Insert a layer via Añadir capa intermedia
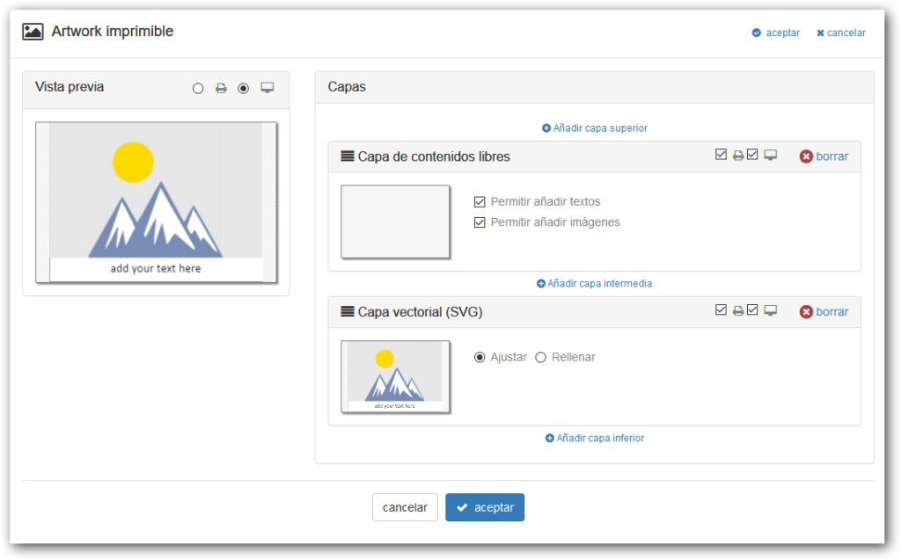901x560 pixels. (x=595, y=284)
